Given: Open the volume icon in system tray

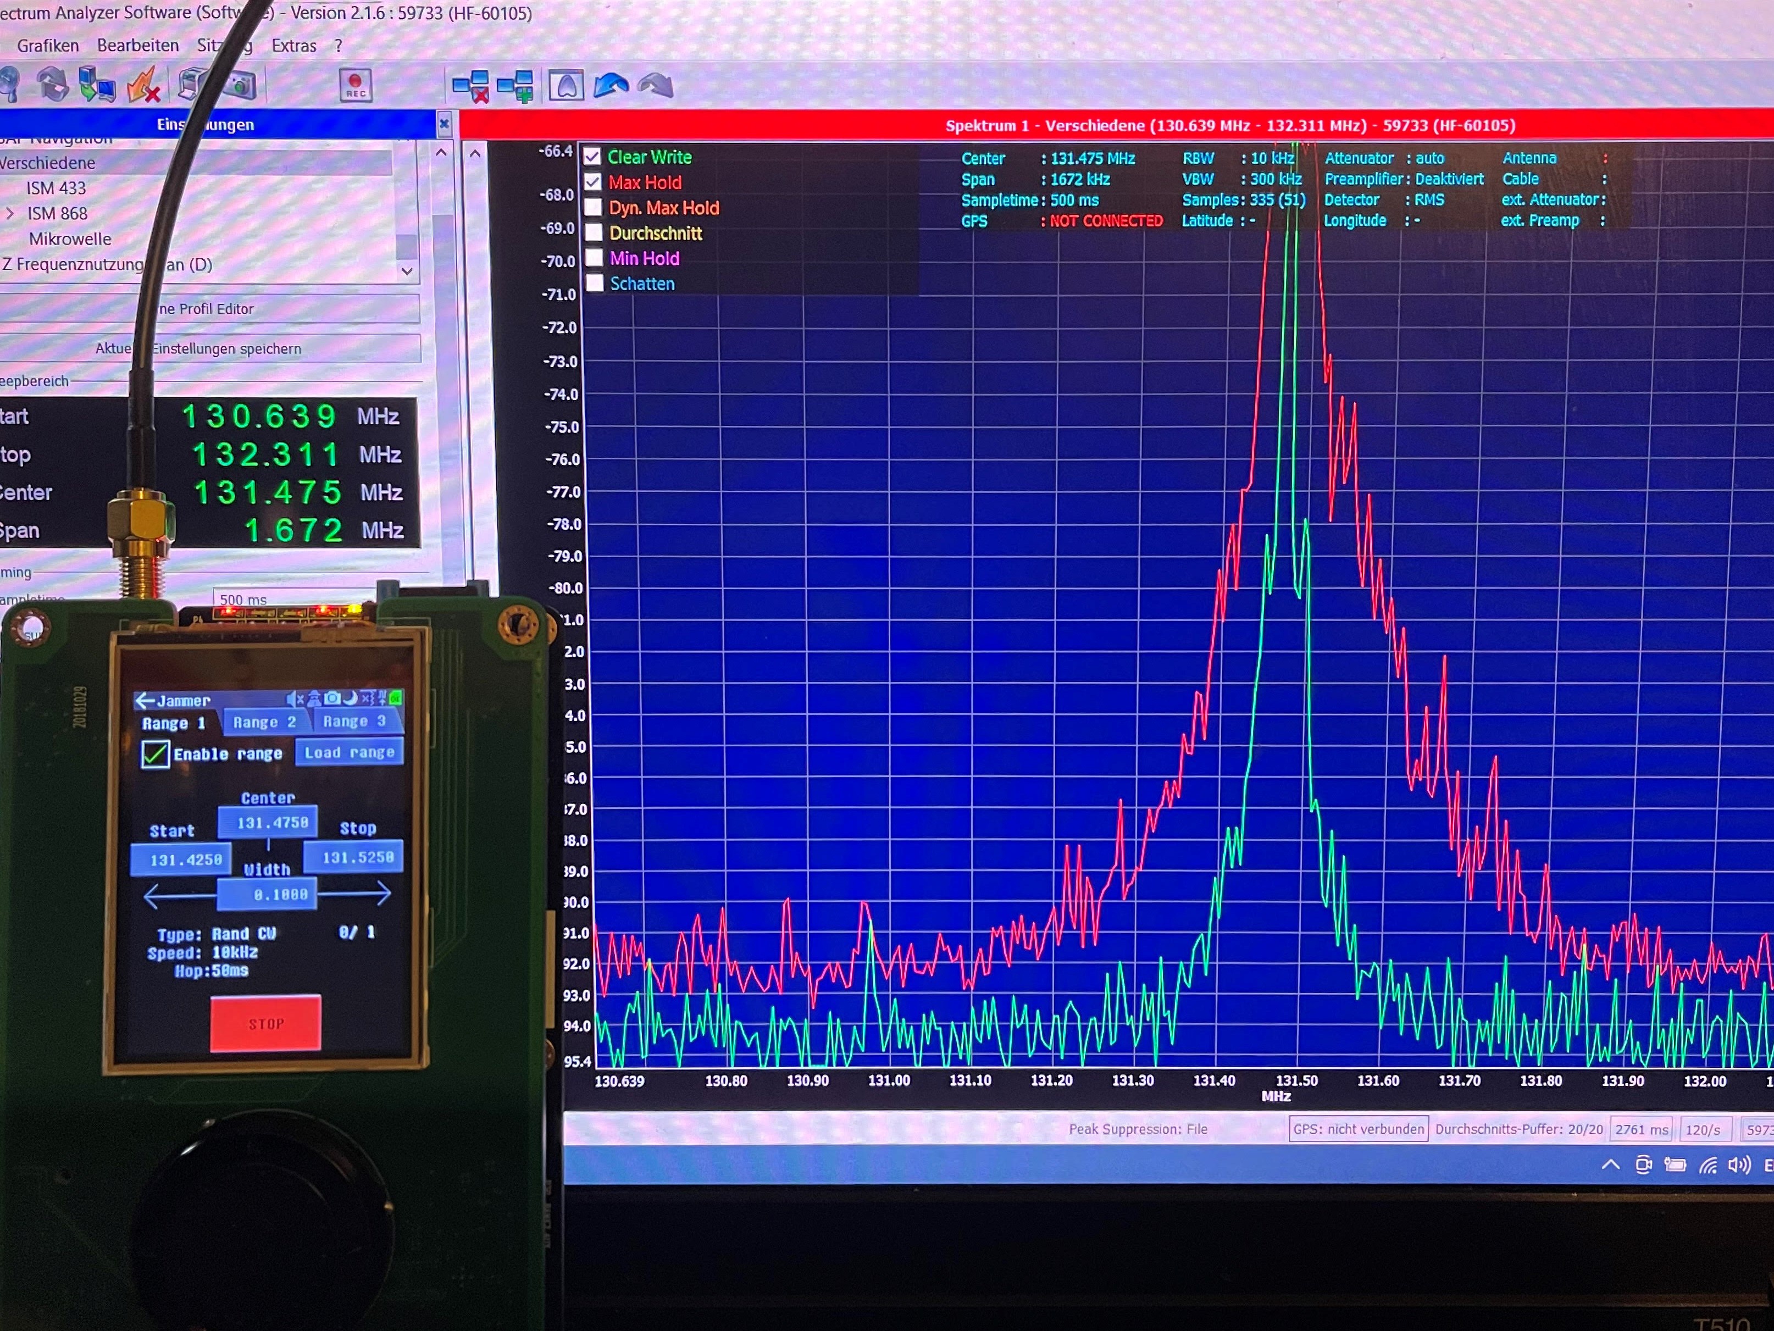Looking at the screenshot, I should coord(1739,1165).
